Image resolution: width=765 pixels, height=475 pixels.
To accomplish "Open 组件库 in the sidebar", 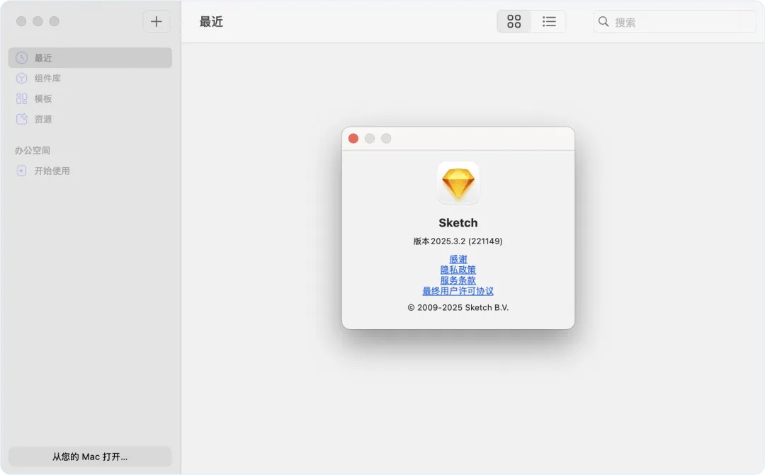I will (90, 78).
